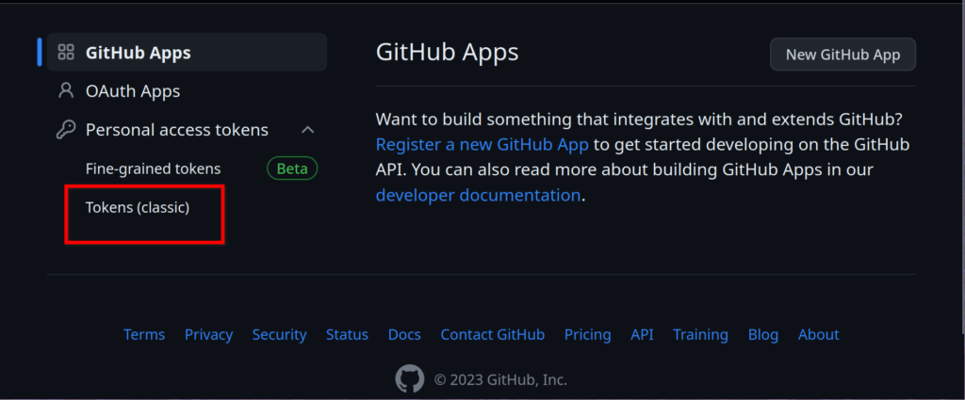Follow the Register a new GitHub App link
The width and height of the screenshot is (965, 400).
coord(482,144)
